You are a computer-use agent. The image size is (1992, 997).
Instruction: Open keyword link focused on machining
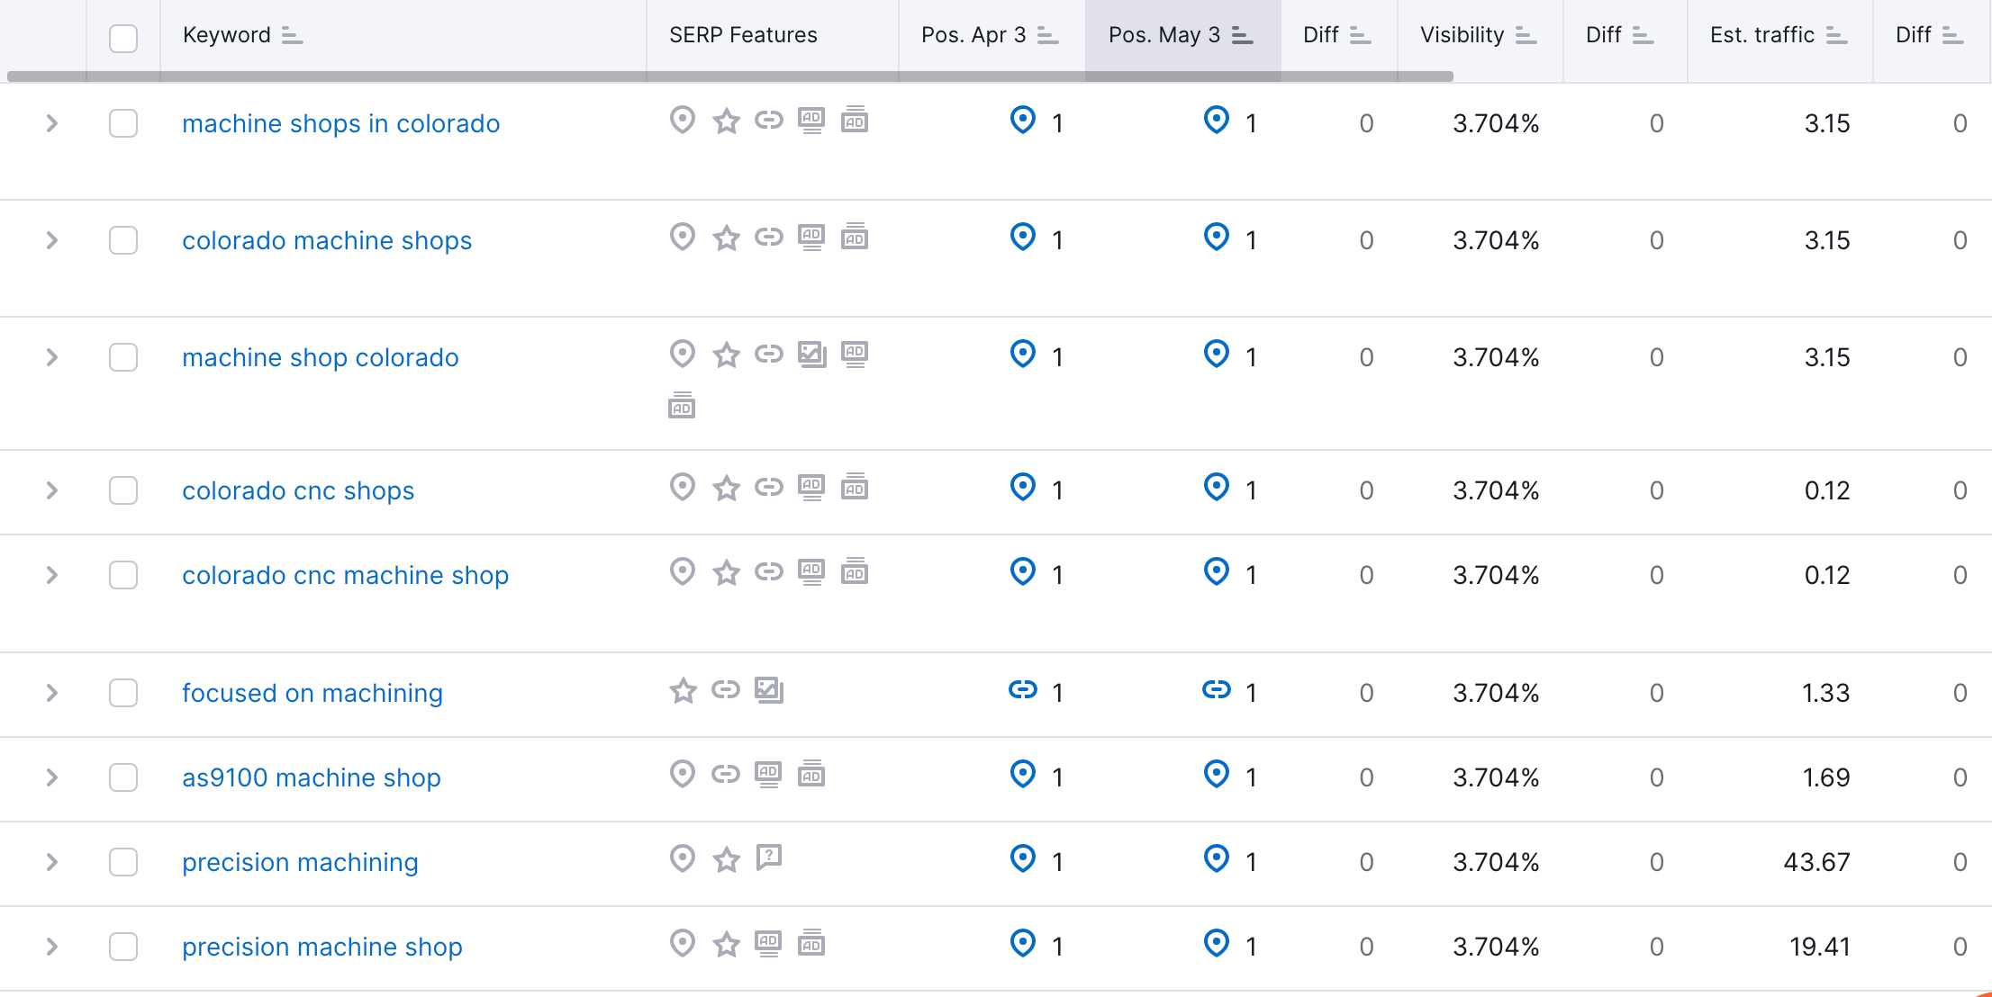point(312,693)
